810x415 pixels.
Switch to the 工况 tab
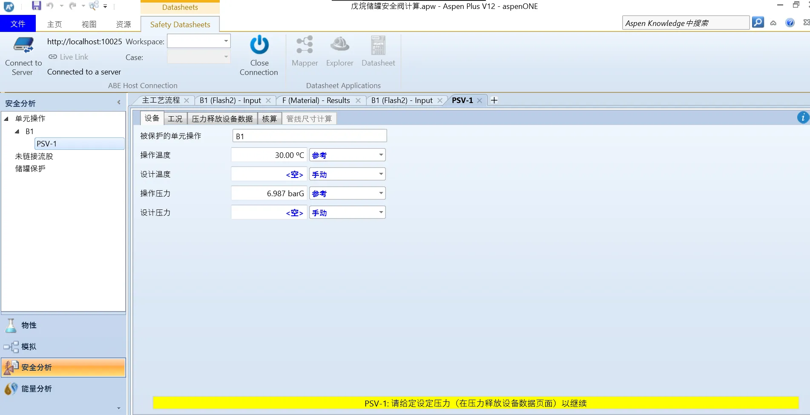coord(175,119)
